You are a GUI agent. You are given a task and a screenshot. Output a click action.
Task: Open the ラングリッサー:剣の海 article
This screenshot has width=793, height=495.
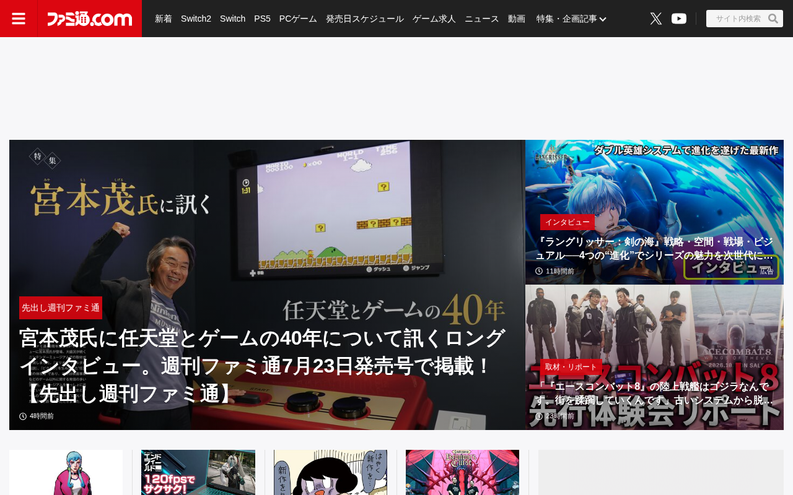point(654,248)
